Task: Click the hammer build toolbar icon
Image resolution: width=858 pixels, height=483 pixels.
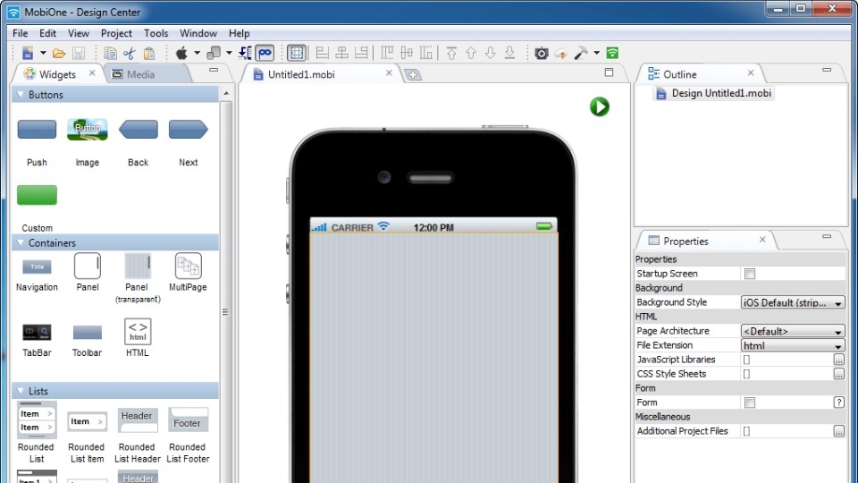Action: (581, 53)
